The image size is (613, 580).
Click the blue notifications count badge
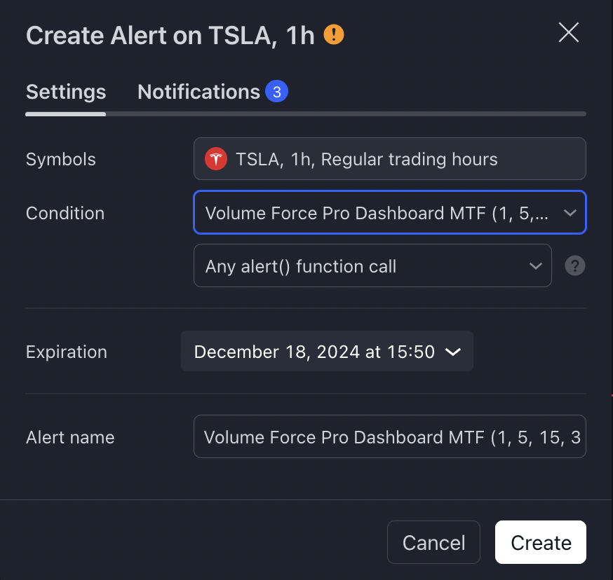tap(277, 91)
